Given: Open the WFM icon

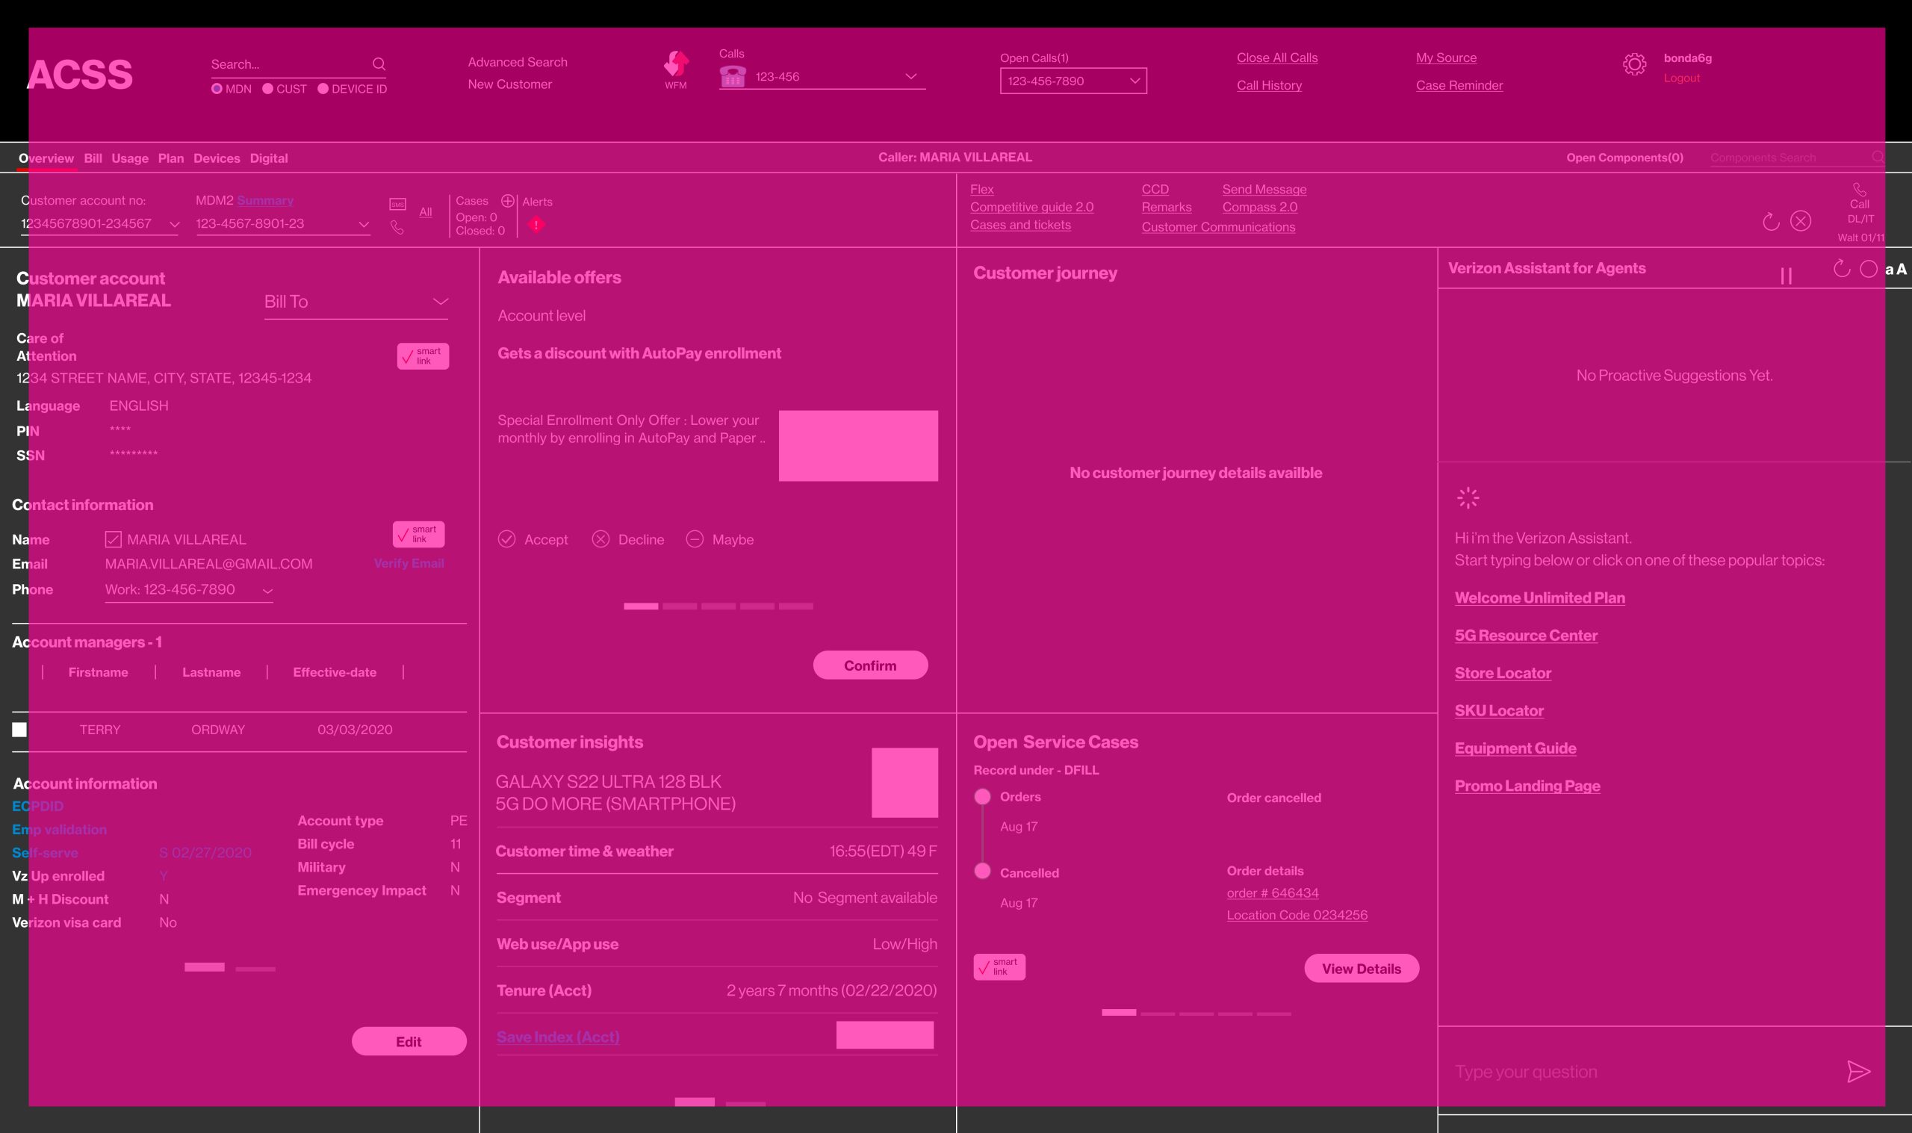Looking at the screenshot, I should coord(675,66).
